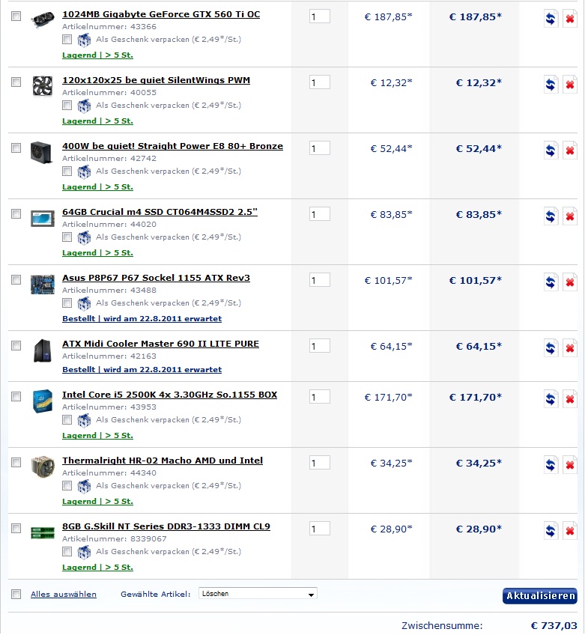
Task: Update Cooler Master 690 II row with arrows icon
Action: click(x=551, y=348)
